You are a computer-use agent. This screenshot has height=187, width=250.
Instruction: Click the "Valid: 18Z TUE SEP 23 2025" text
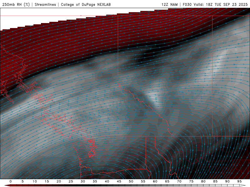click(x=221, y=4)
